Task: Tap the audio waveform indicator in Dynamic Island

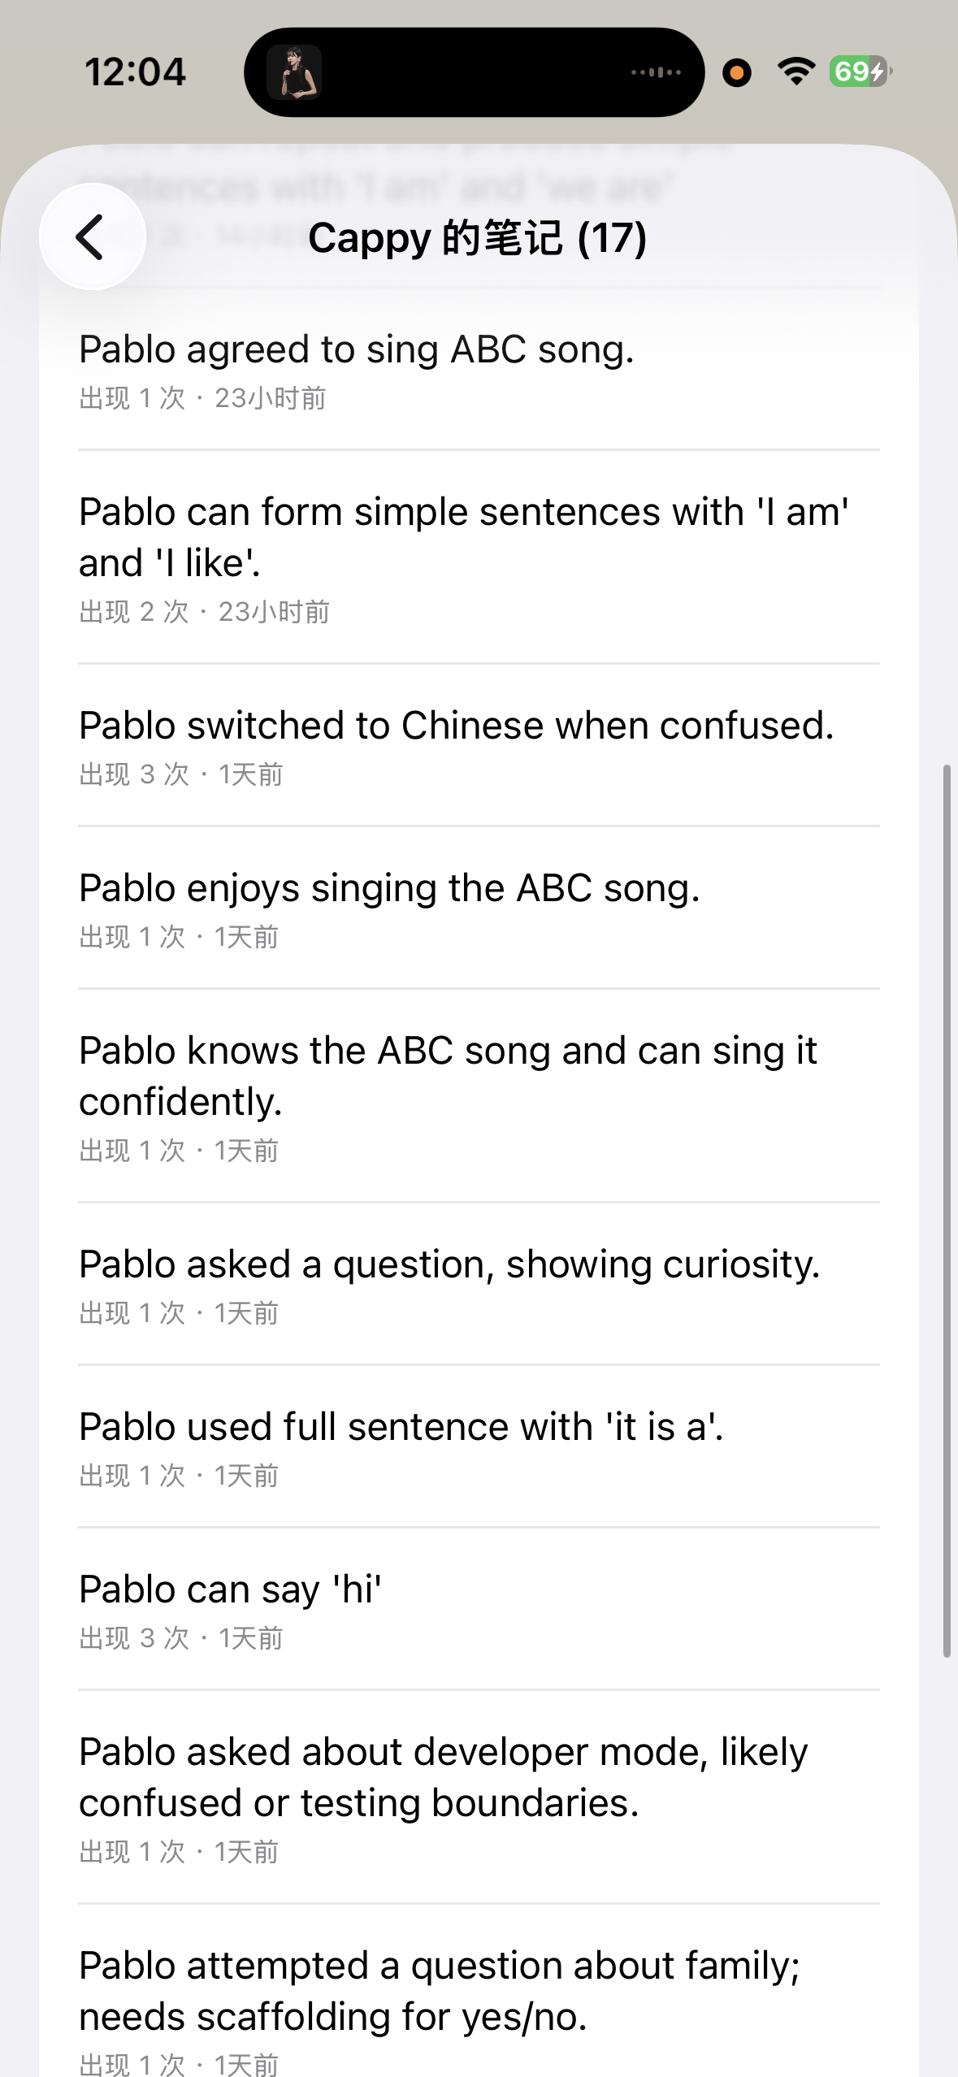Action: tap(656, 72)
